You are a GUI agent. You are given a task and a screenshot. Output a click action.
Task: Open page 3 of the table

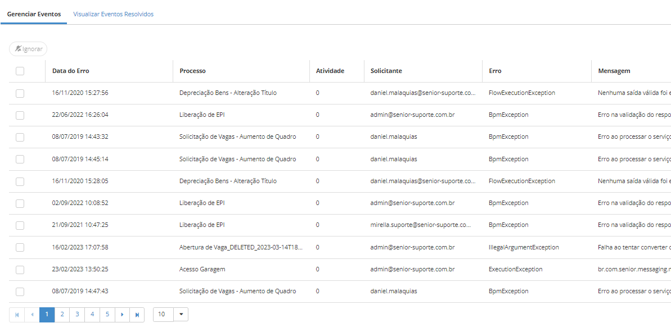point(77,315)
